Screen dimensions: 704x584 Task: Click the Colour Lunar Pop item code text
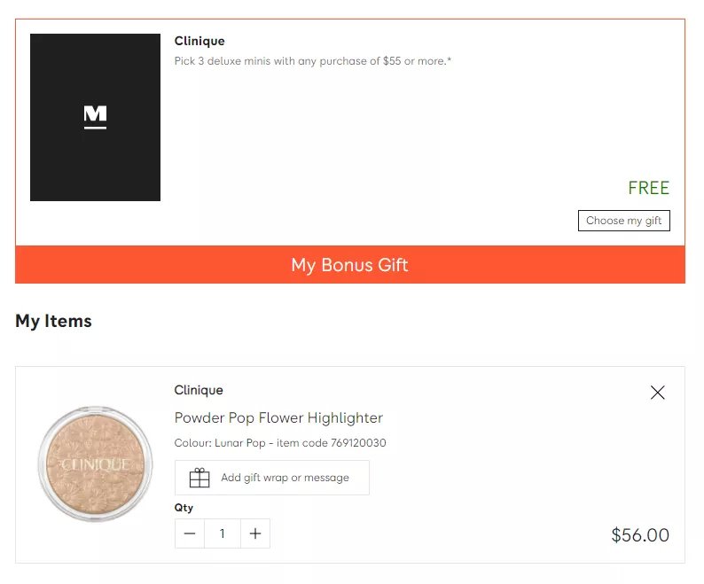(280, 443)
